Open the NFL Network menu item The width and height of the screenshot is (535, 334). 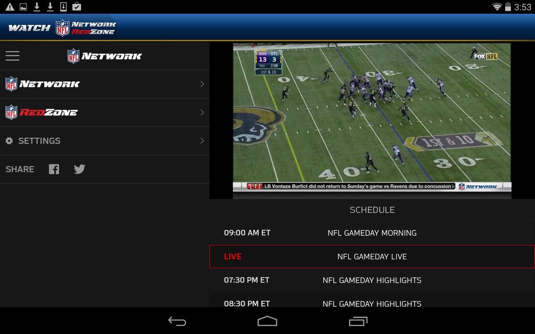click(x=104, y=84)
